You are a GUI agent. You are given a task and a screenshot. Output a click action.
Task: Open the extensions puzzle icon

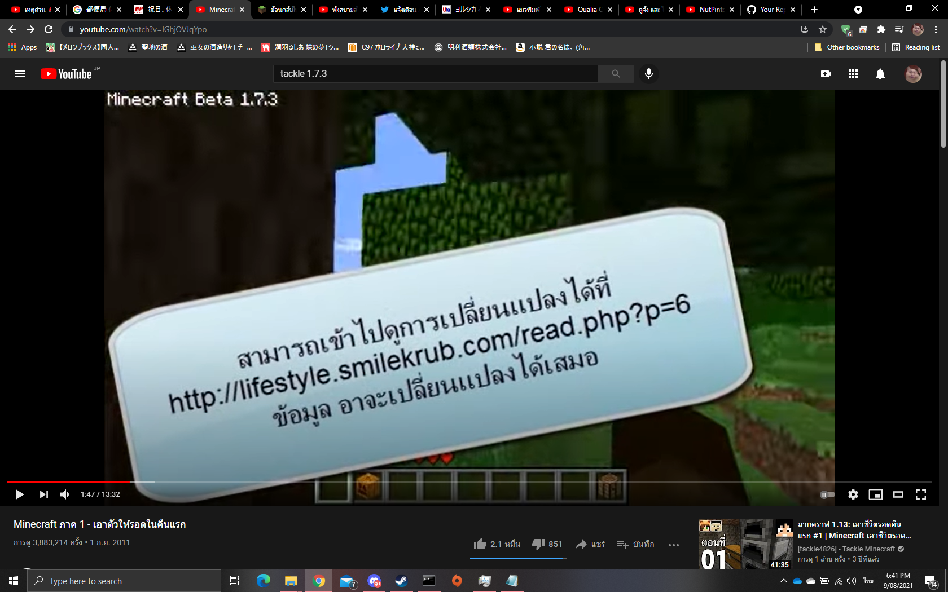click(x=881, y=29)
